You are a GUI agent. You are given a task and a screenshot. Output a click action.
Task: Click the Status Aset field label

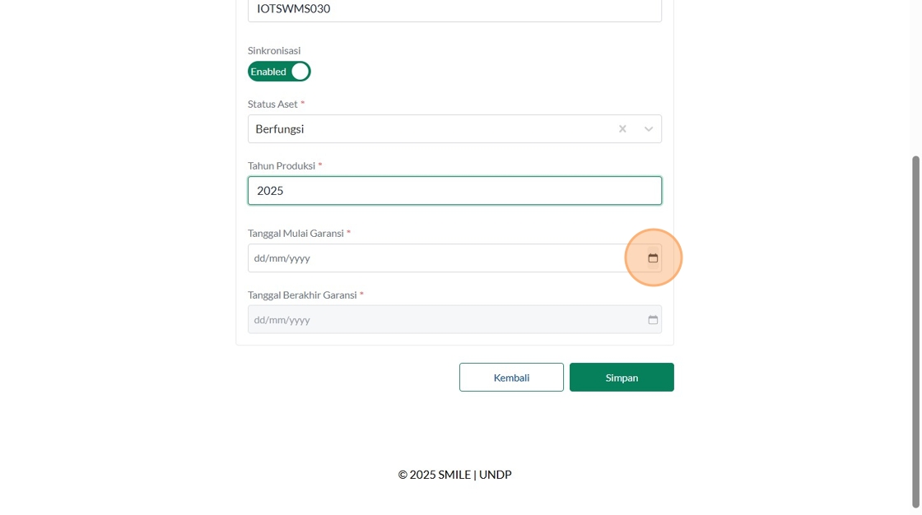point(272,104)
